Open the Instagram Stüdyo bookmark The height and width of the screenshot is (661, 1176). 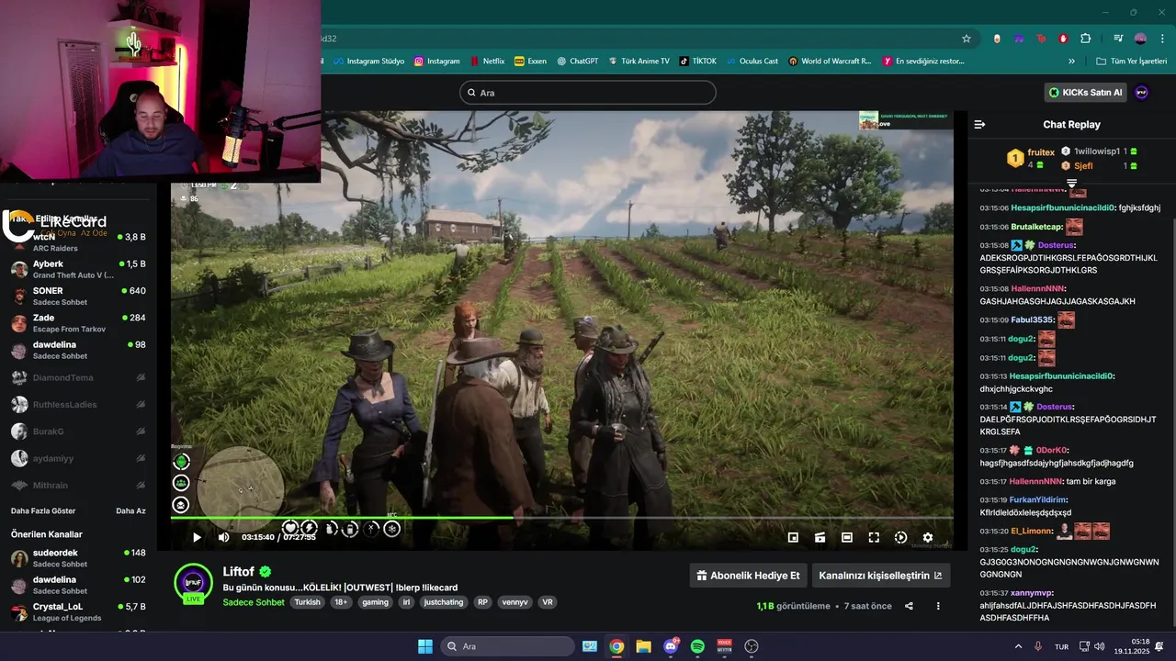(368, 62)
